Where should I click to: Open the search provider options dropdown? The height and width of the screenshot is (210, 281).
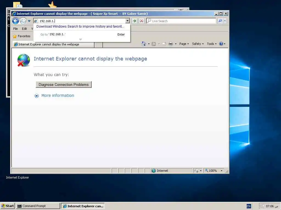click(x=225, y=21)
